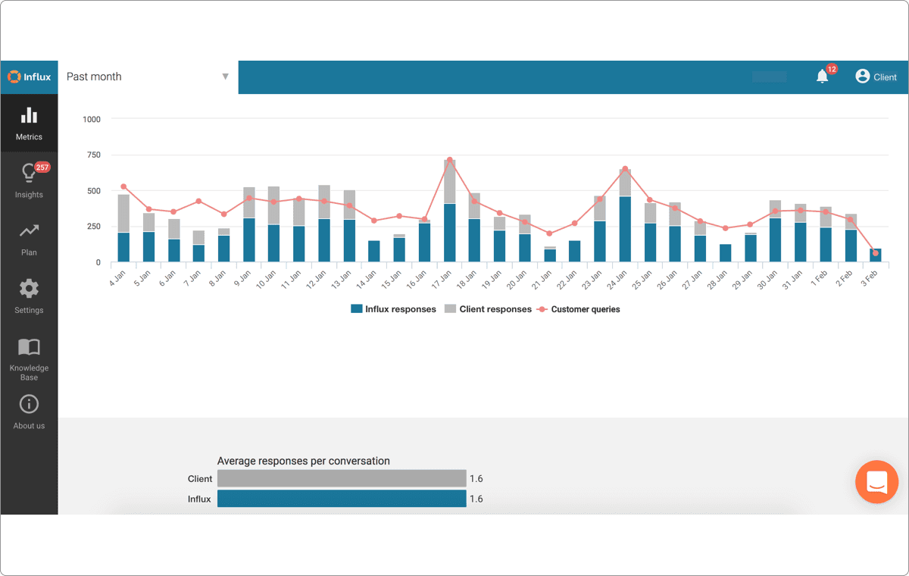Click the 30 Jan bar in the chart

click(x=775, y=231)
